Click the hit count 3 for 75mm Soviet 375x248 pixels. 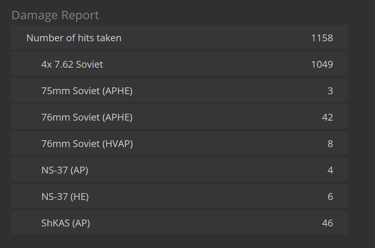[330, 91]
